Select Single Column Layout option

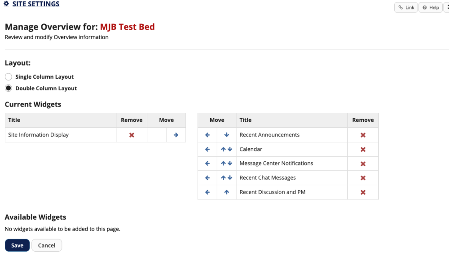(x=9, y=77)
